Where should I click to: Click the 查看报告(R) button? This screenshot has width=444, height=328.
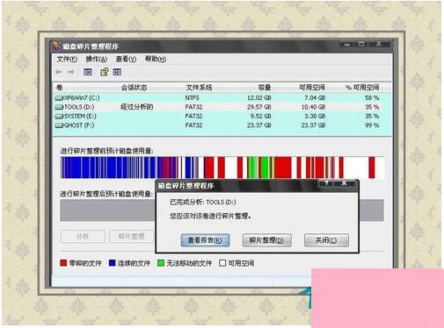click(205, 240)
